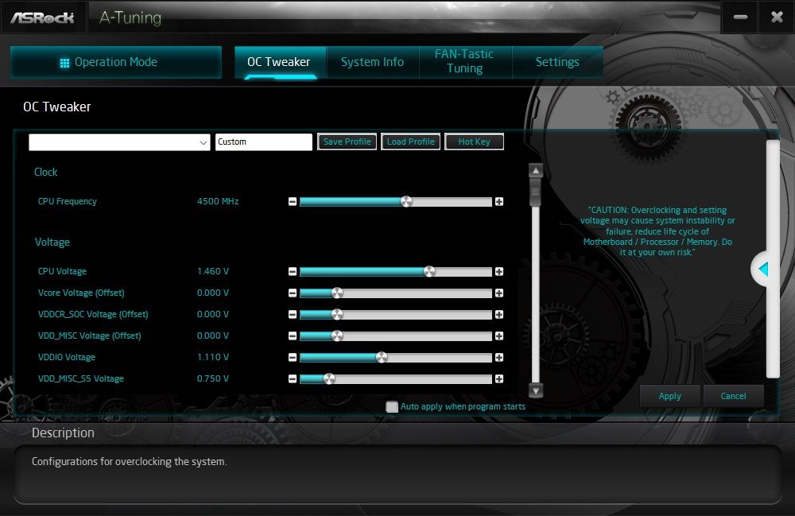Decrease Vcore Voltage (Offset) with minus icon
Screen dimensions: 795x516
[x=293, y=293]
